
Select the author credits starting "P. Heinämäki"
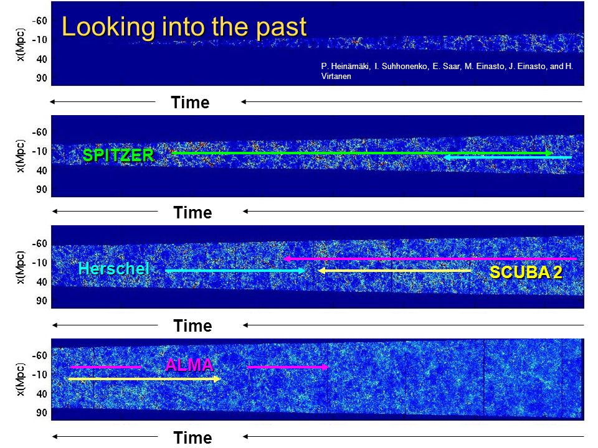[447, 71]
